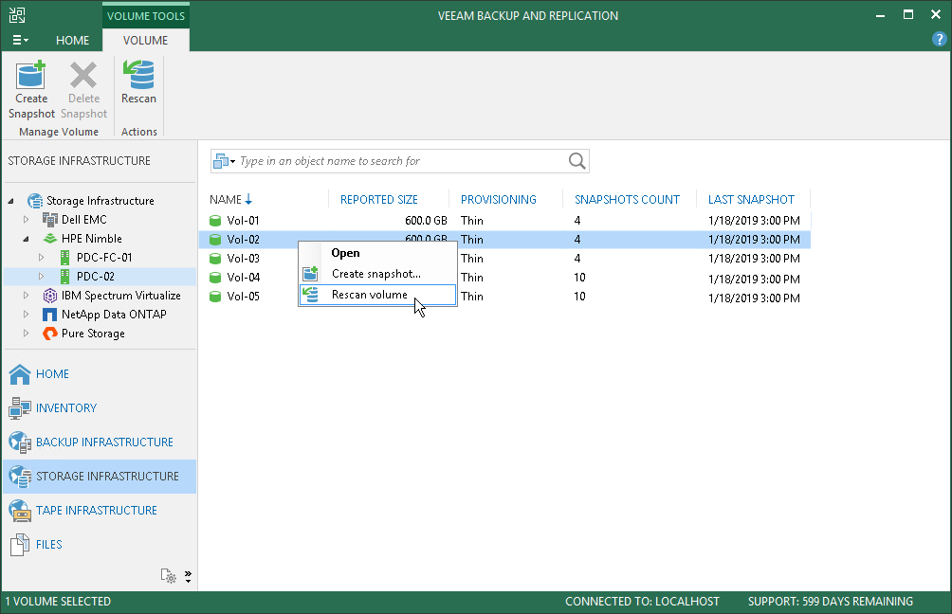The width and height of the screenshot is (952, 614).
Task: Click the Create Snapshot ribbon icon
Action: [31, 75]
